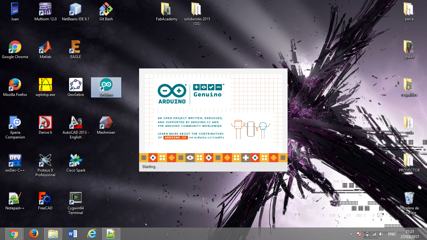
Task: Click the Arduino logo on the splash screen
Action: pos(172,94)
